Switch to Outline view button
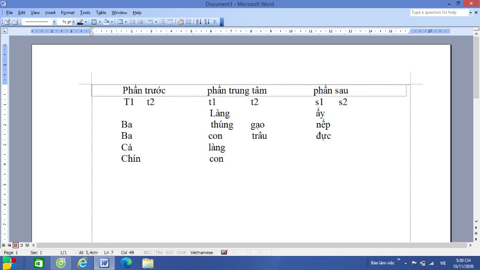This screenshot has height=270, width=480. pyautogui.click(x=22, y=245)
